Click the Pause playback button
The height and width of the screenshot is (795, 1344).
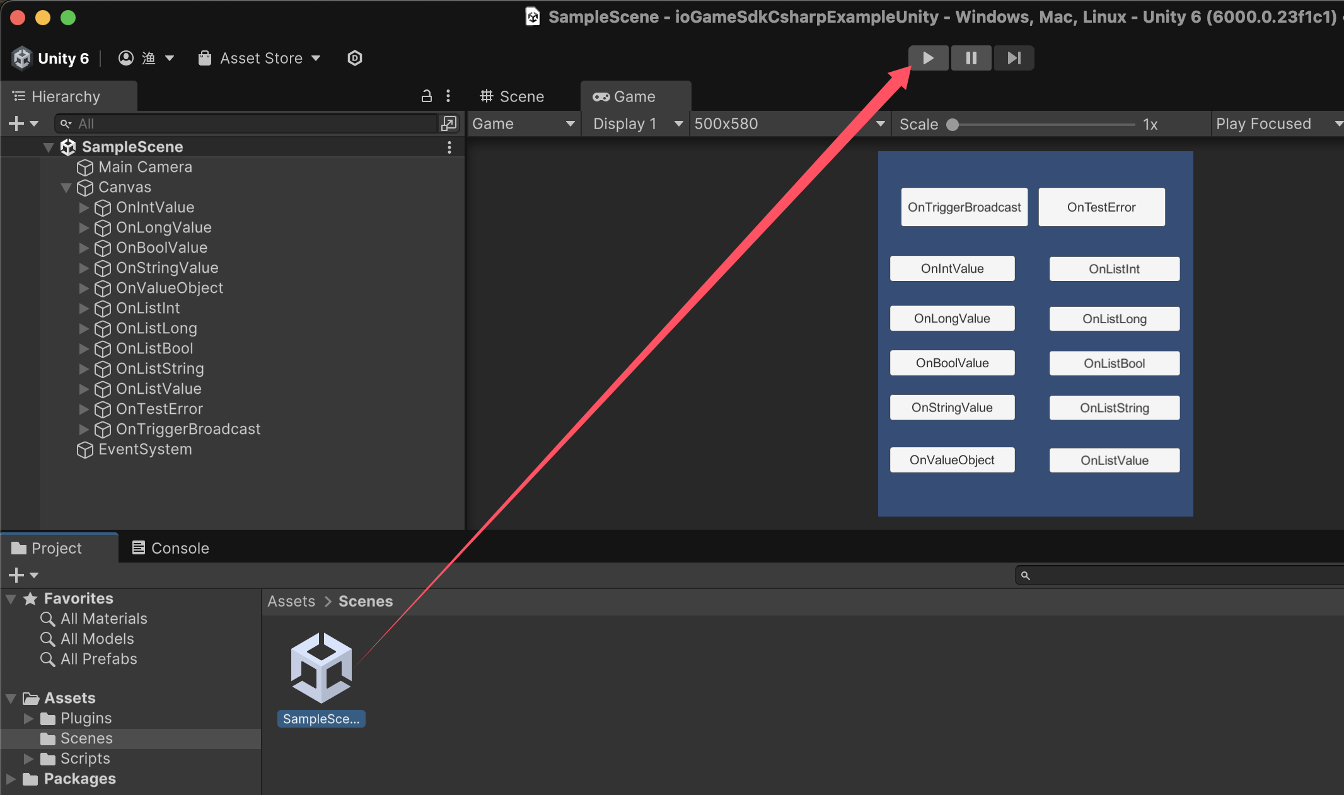tap(971, 58)
